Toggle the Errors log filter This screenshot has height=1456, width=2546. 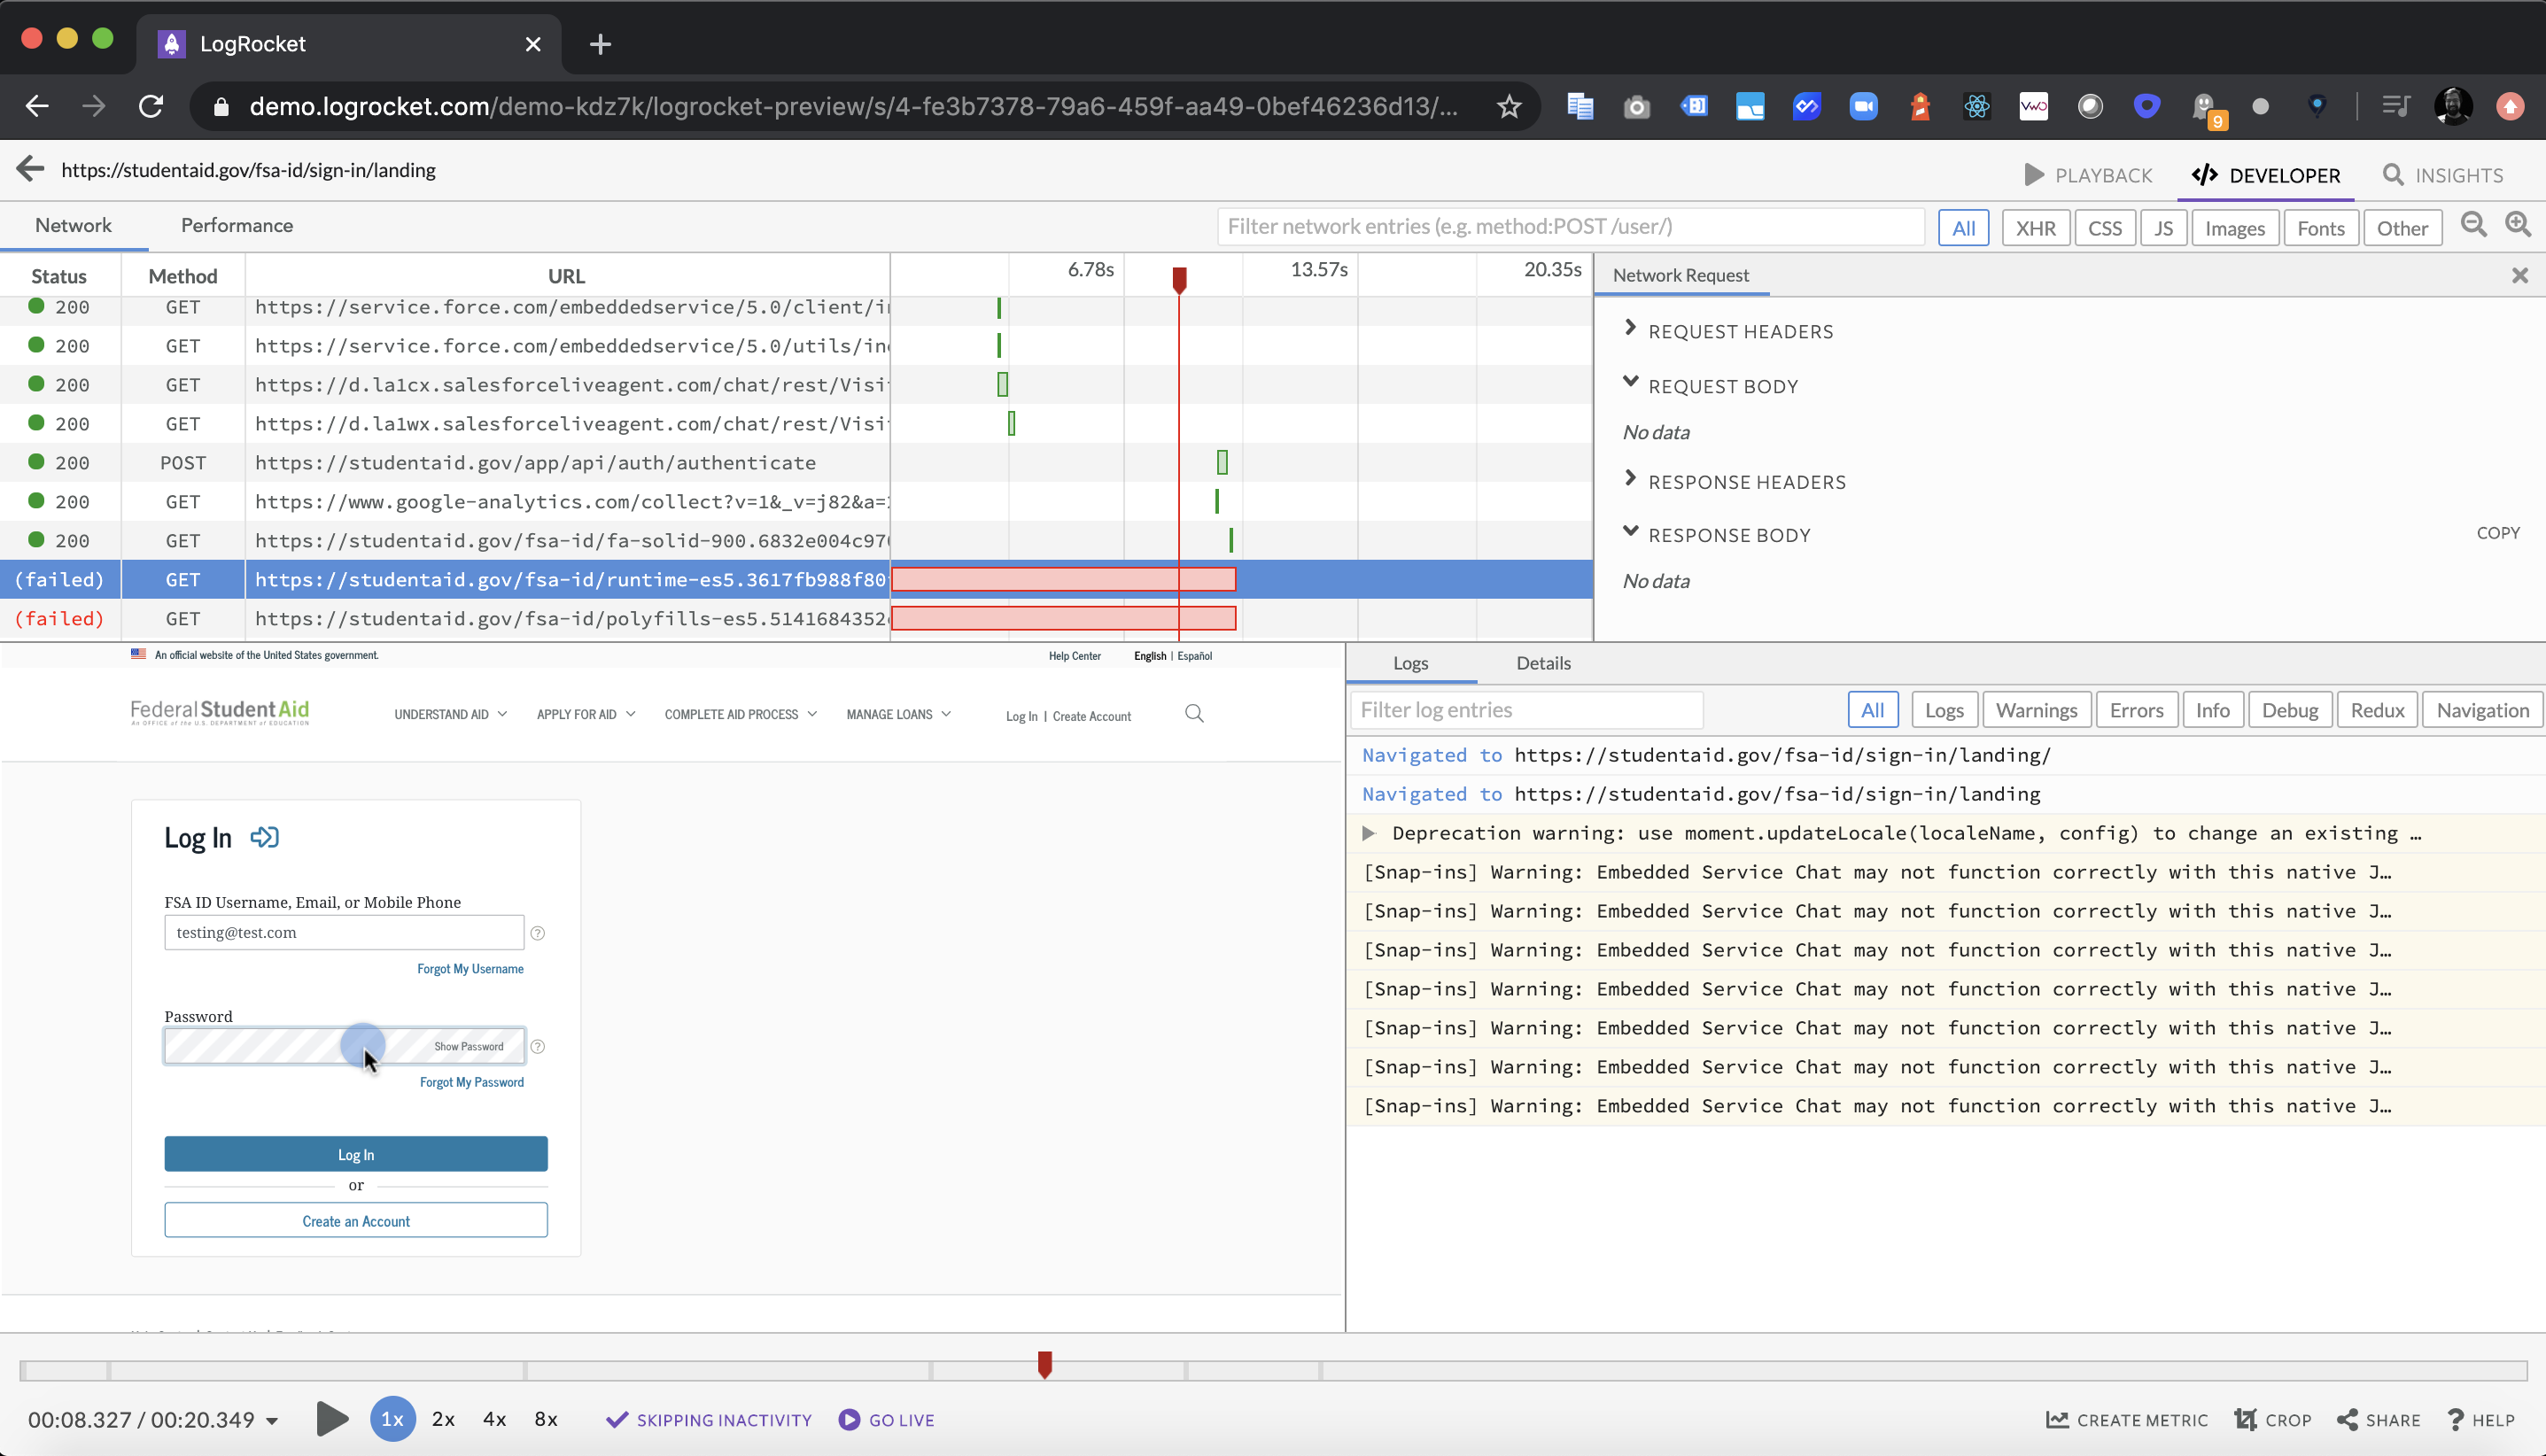[x=2135, y=709]
